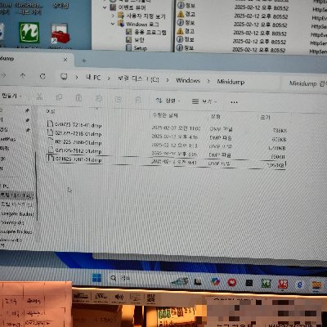The width and height of the screenshot is (327, 327).
Task: Open the Google g icon on taskbar
Action: (x=300, y=284)
